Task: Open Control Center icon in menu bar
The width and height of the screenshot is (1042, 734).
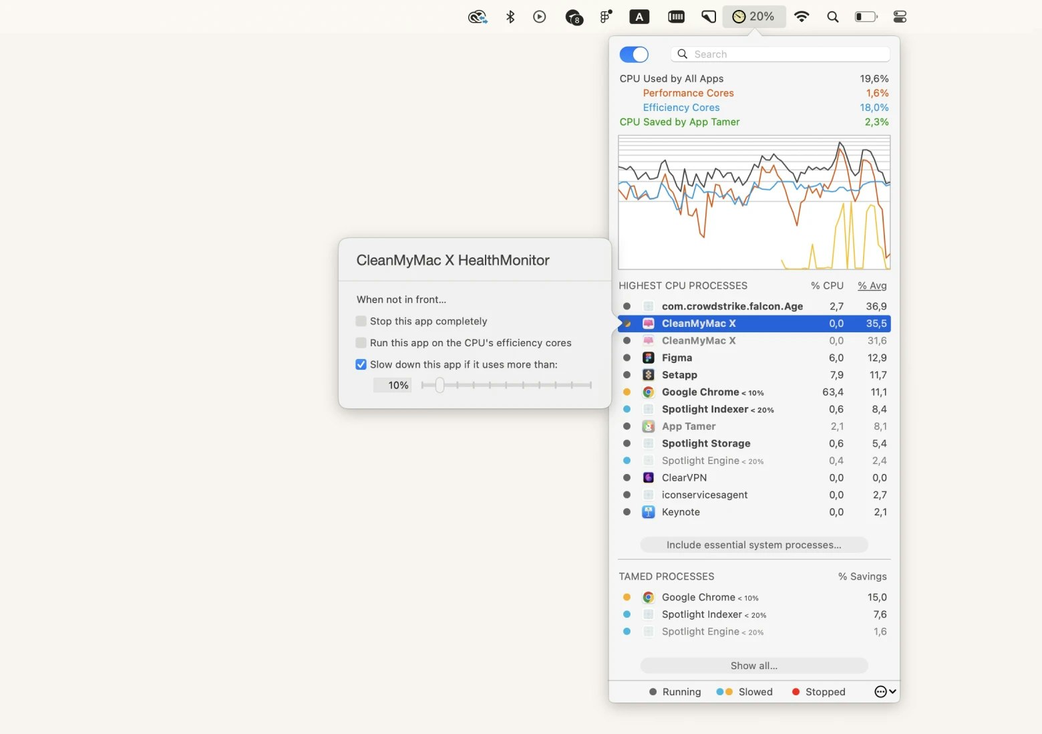Action: click(900, 17)
